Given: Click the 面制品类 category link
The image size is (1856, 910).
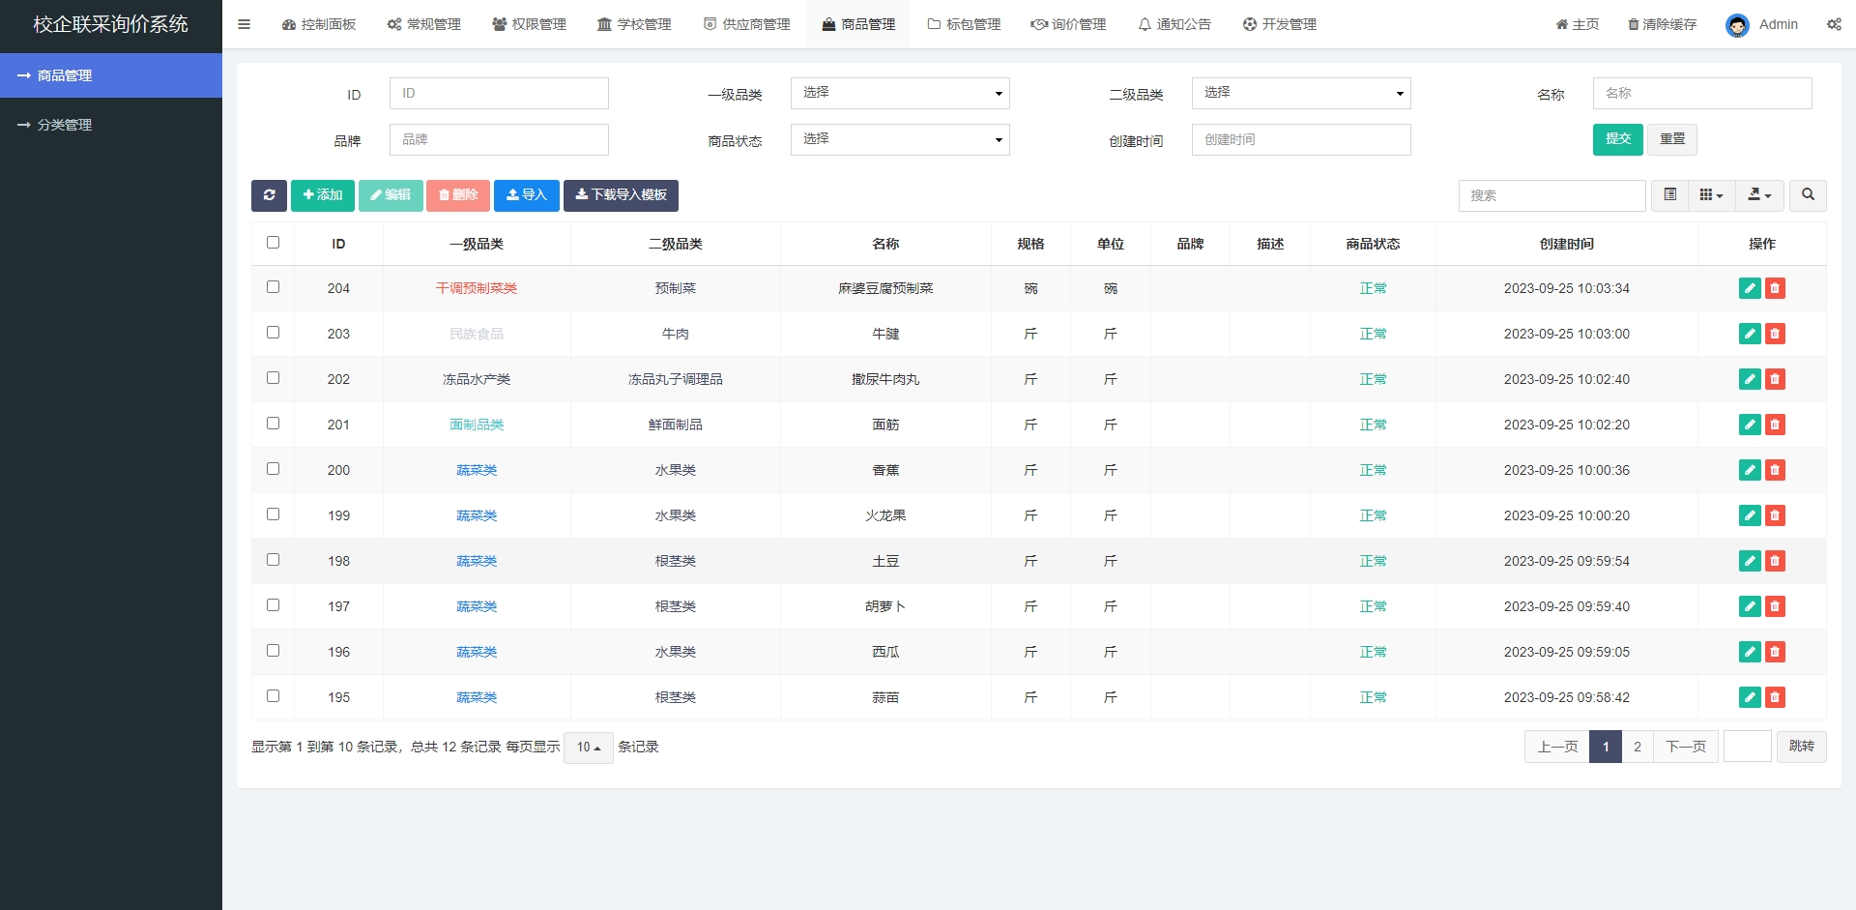Looking at the screenshot, I should coord(477,425).
